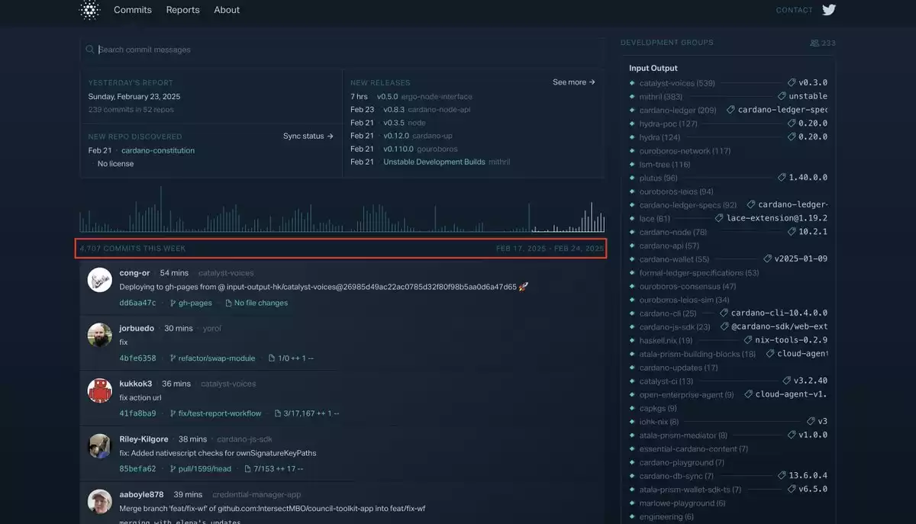Open the About nav item

pos(227,10)
